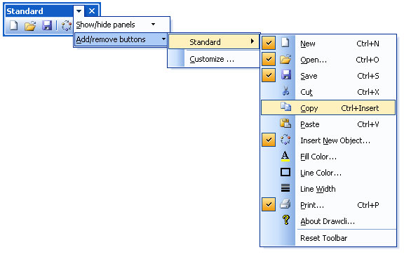Click the Fill Color... label
This screenshot has height=257, width=404.
tap(318, 157)
